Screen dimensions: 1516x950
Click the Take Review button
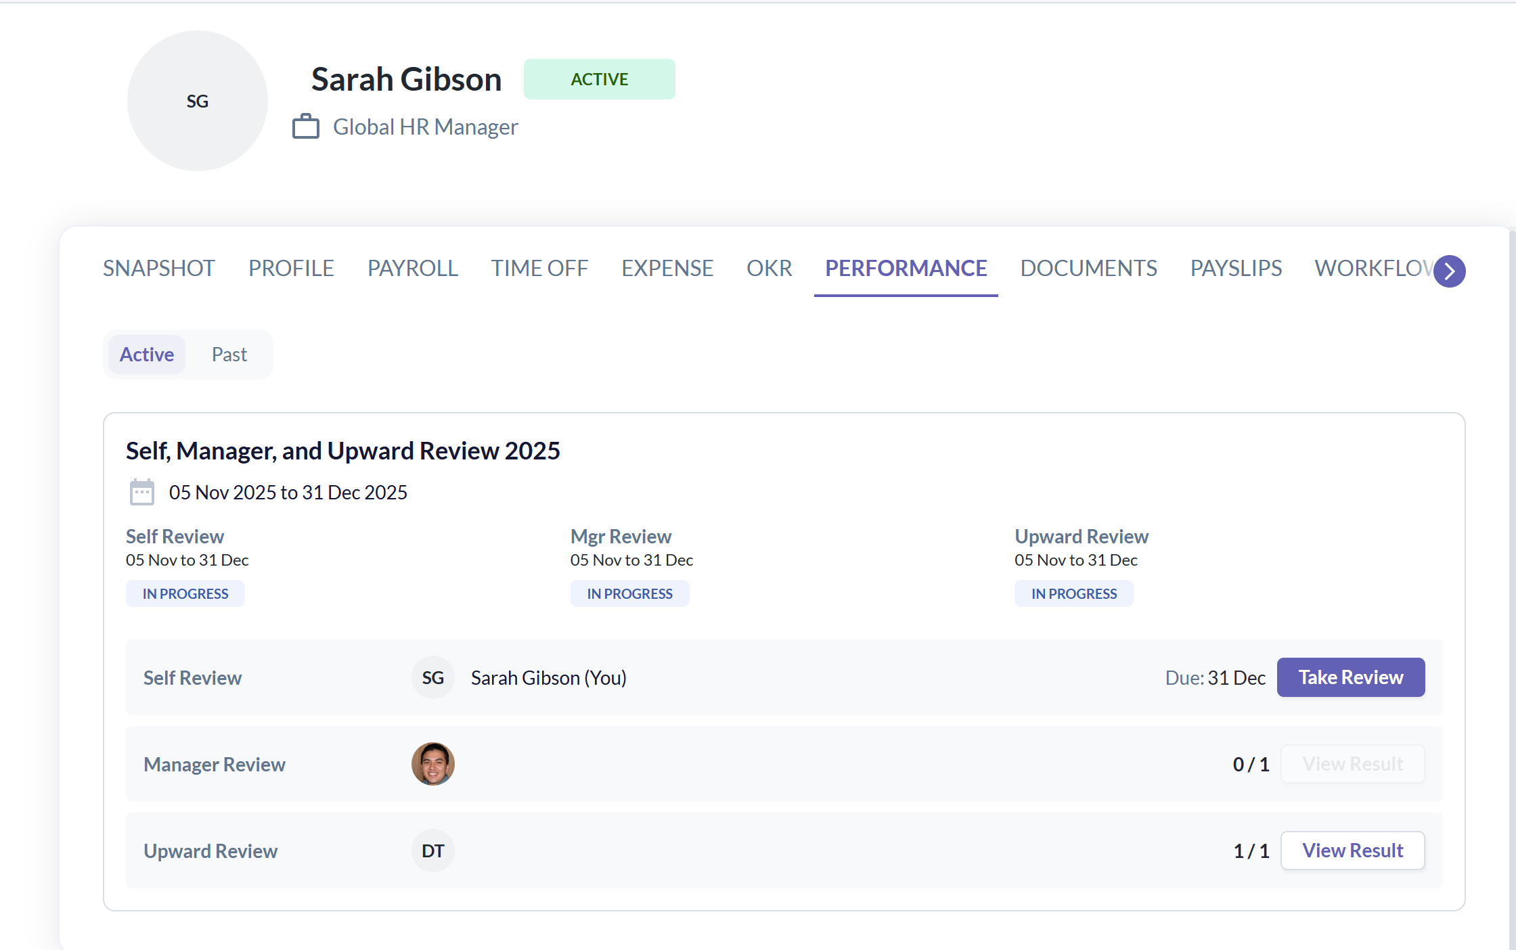tap(1350, 677)
